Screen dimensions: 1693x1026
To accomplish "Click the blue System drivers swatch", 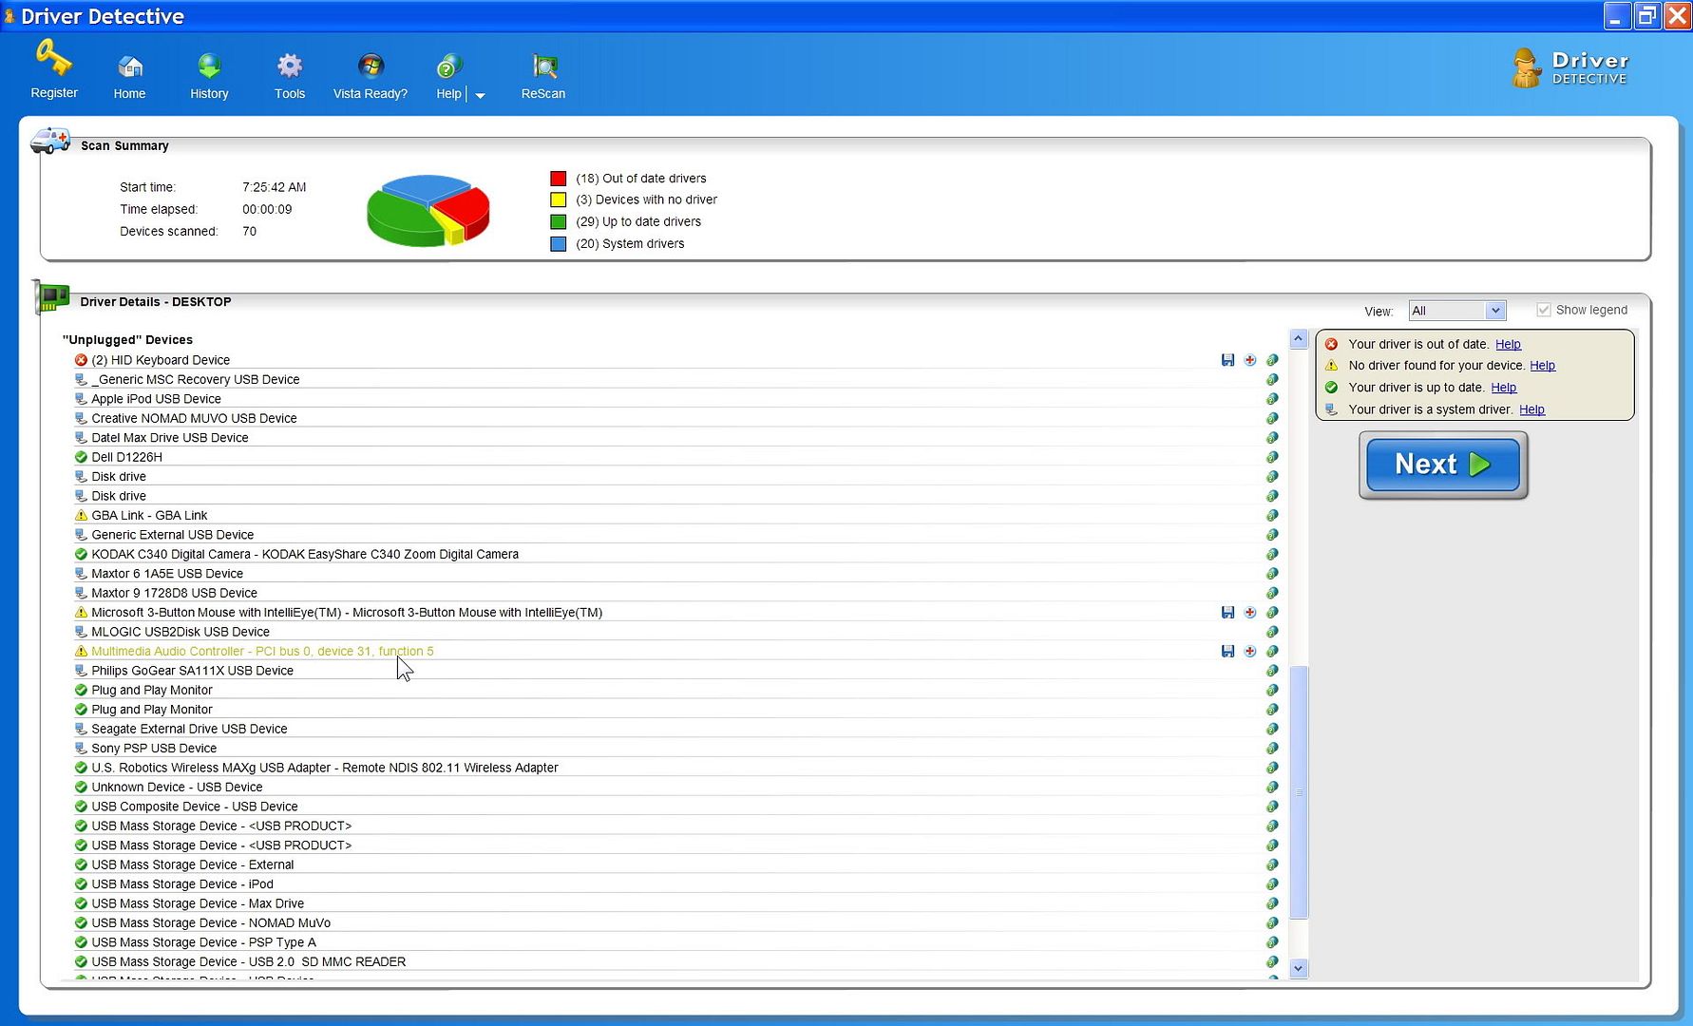I will tap(559, 244).
